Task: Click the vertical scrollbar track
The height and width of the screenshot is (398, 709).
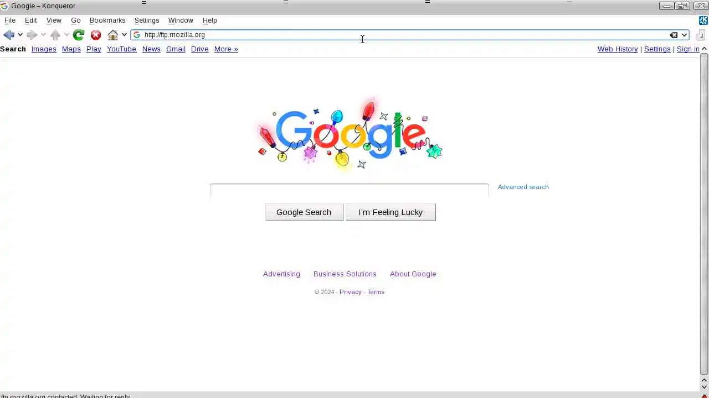Action: point(705,214)
